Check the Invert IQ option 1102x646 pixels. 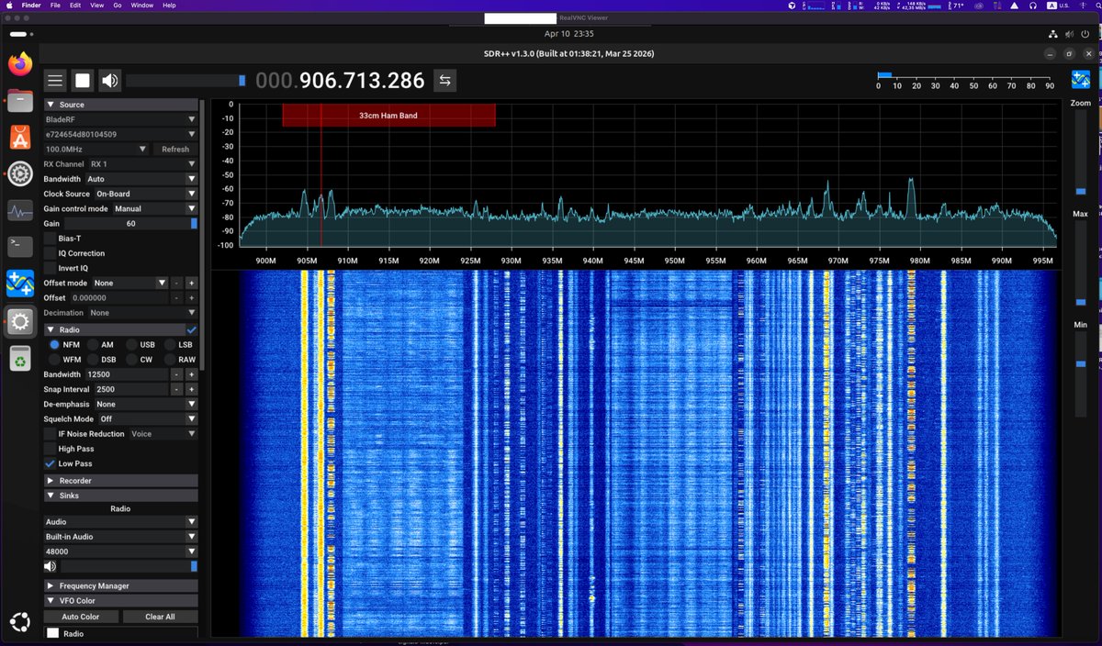pos(50,268)
